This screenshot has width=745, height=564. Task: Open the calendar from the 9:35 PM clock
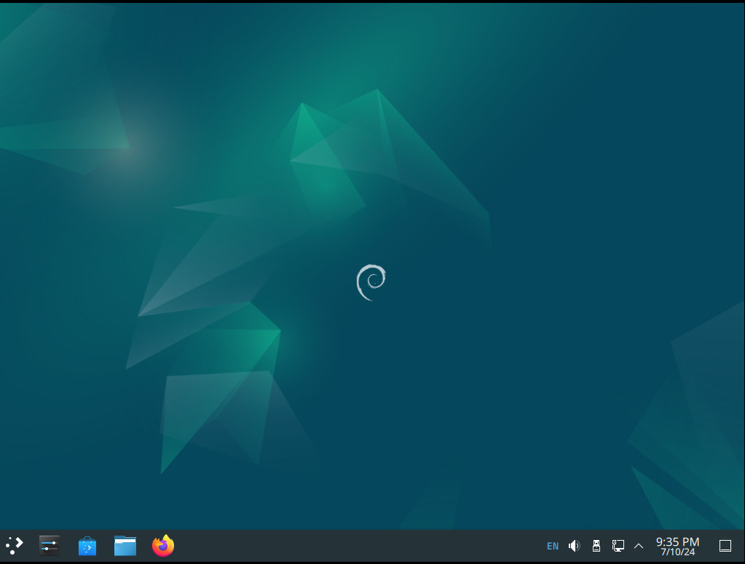click(677, 546)
